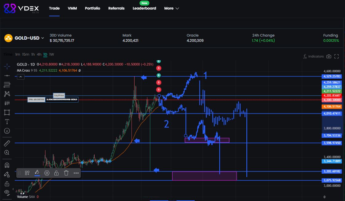Expand the More menu
Image resolution: width=345 pixels, height=201 pixels.
[x=171, y=8]
